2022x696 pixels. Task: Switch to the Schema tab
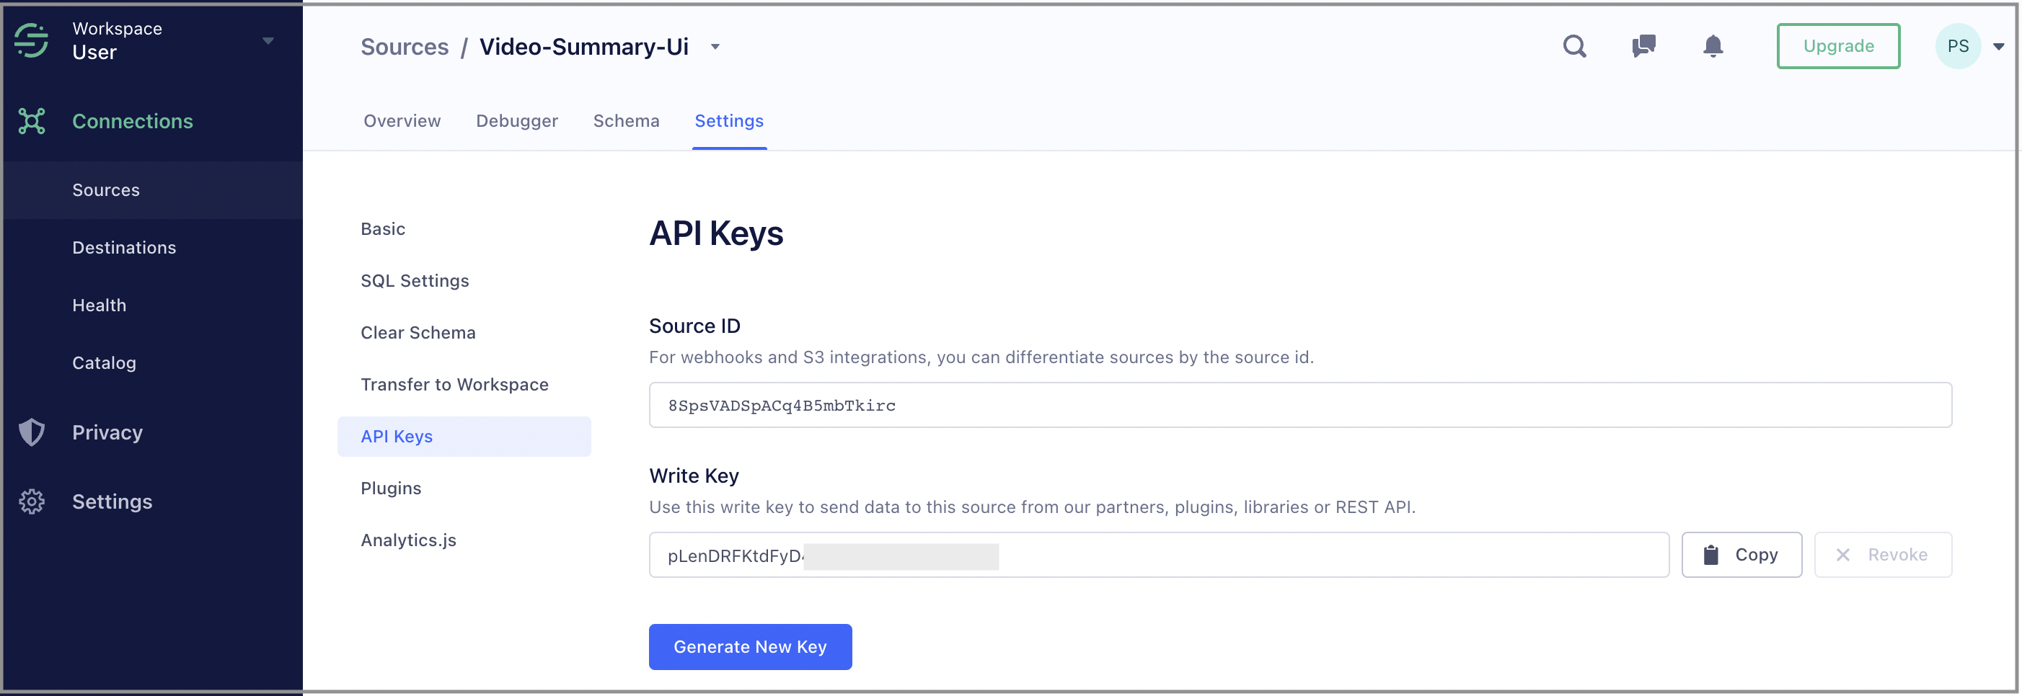point(626,121)
